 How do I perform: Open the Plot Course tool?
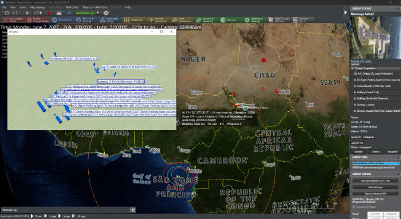click(x=62, y=20)
